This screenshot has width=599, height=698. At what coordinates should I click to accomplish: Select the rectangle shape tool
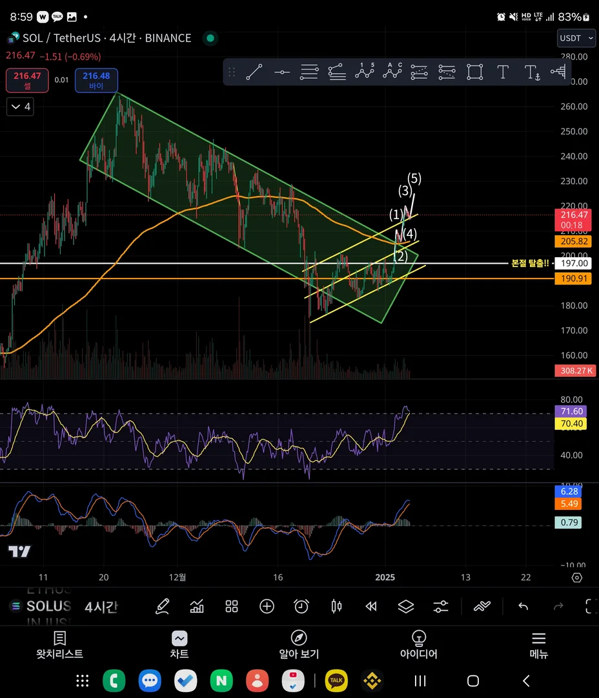click(x=475, y=72)
